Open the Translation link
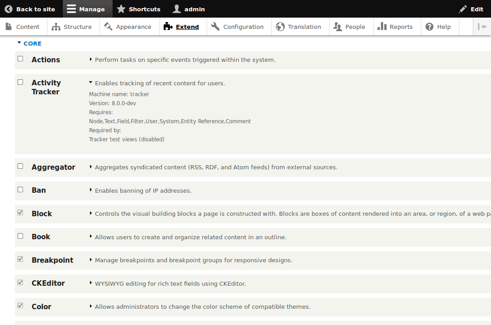 [304, 27]
